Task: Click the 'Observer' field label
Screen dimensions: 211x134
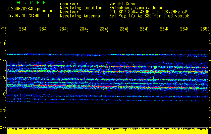Action: [69, 4]
